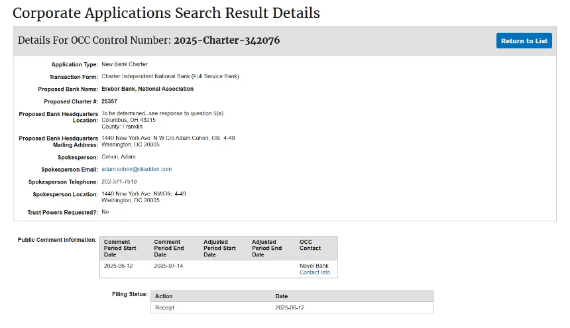Click the New Bank Charter application type
The height and width of the screenshot is (328, 570).
124,65
